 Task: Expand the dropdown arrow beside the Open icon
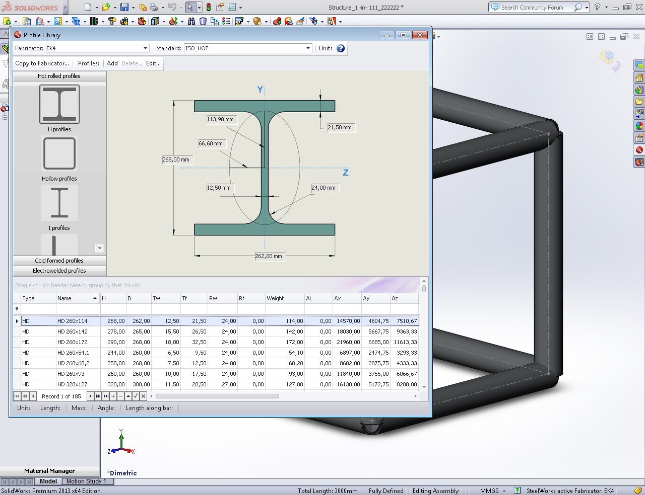[115, 8]
